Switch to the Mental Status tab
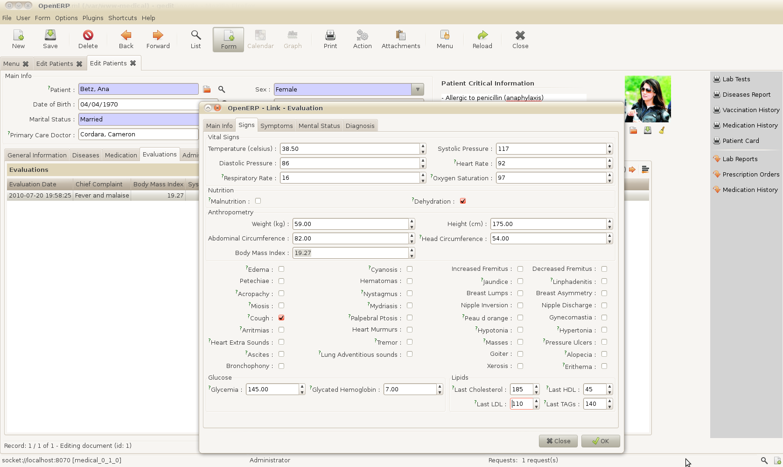Screen dimensions: 783x467 coord(319,126)
